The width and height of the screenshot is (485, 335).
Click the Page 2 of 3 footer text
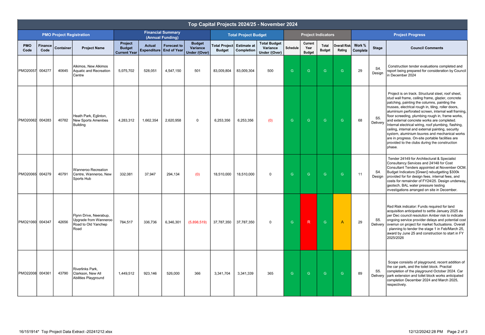point(456,331)
